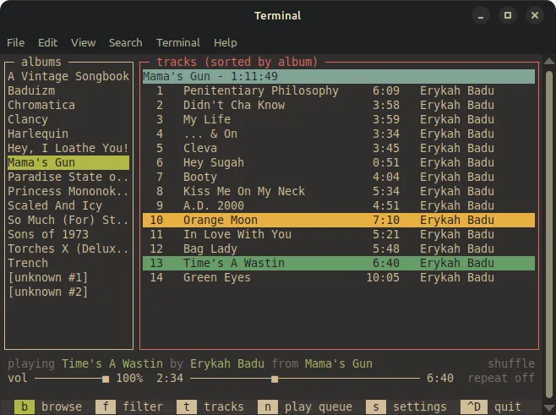The height and width of the screenshot is (415, 556).
Task: Click the tracks (sorted by album) panel title
Action: pos(237,62)
